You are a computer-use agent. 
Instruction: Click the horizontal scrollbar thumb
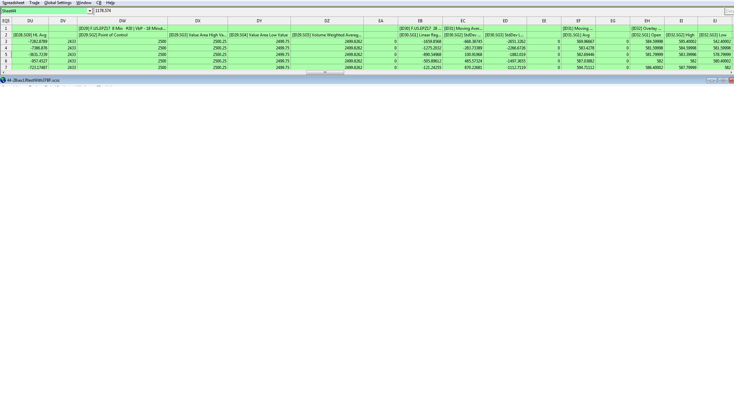coord(325,72)
